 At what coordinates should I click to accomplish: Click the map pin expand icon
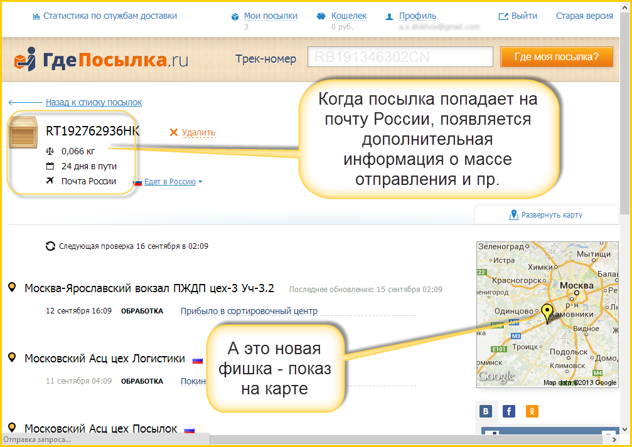coord(513,215)
